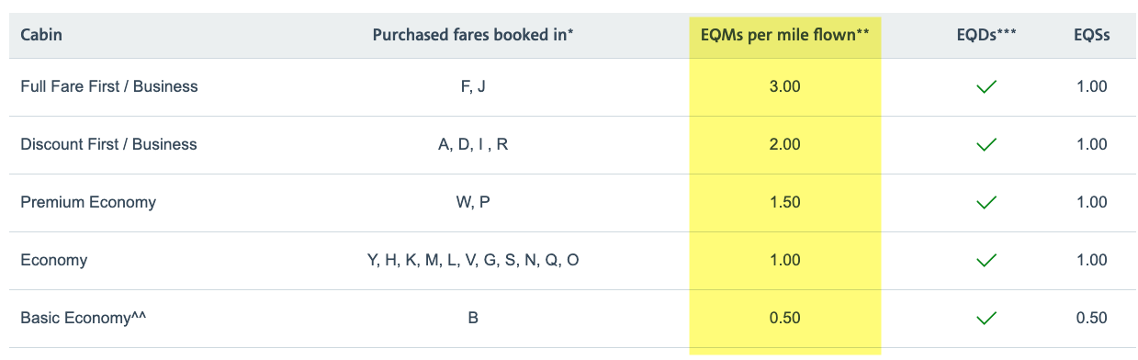
Task: Click the 'Discount First / Business' label
Action: [x=108, y=144]
